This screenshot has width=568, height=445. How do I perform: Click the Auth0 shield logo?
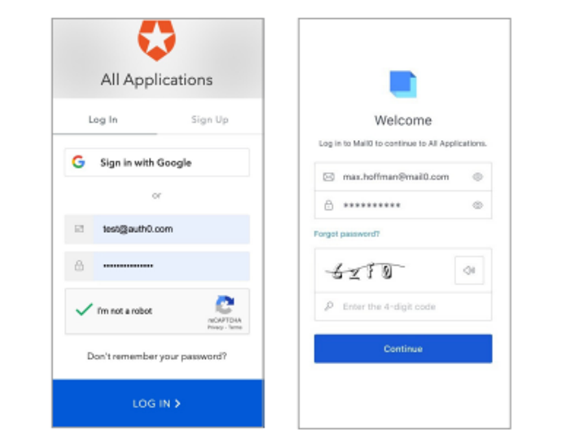pyautogui.click(x=157, y=40)
